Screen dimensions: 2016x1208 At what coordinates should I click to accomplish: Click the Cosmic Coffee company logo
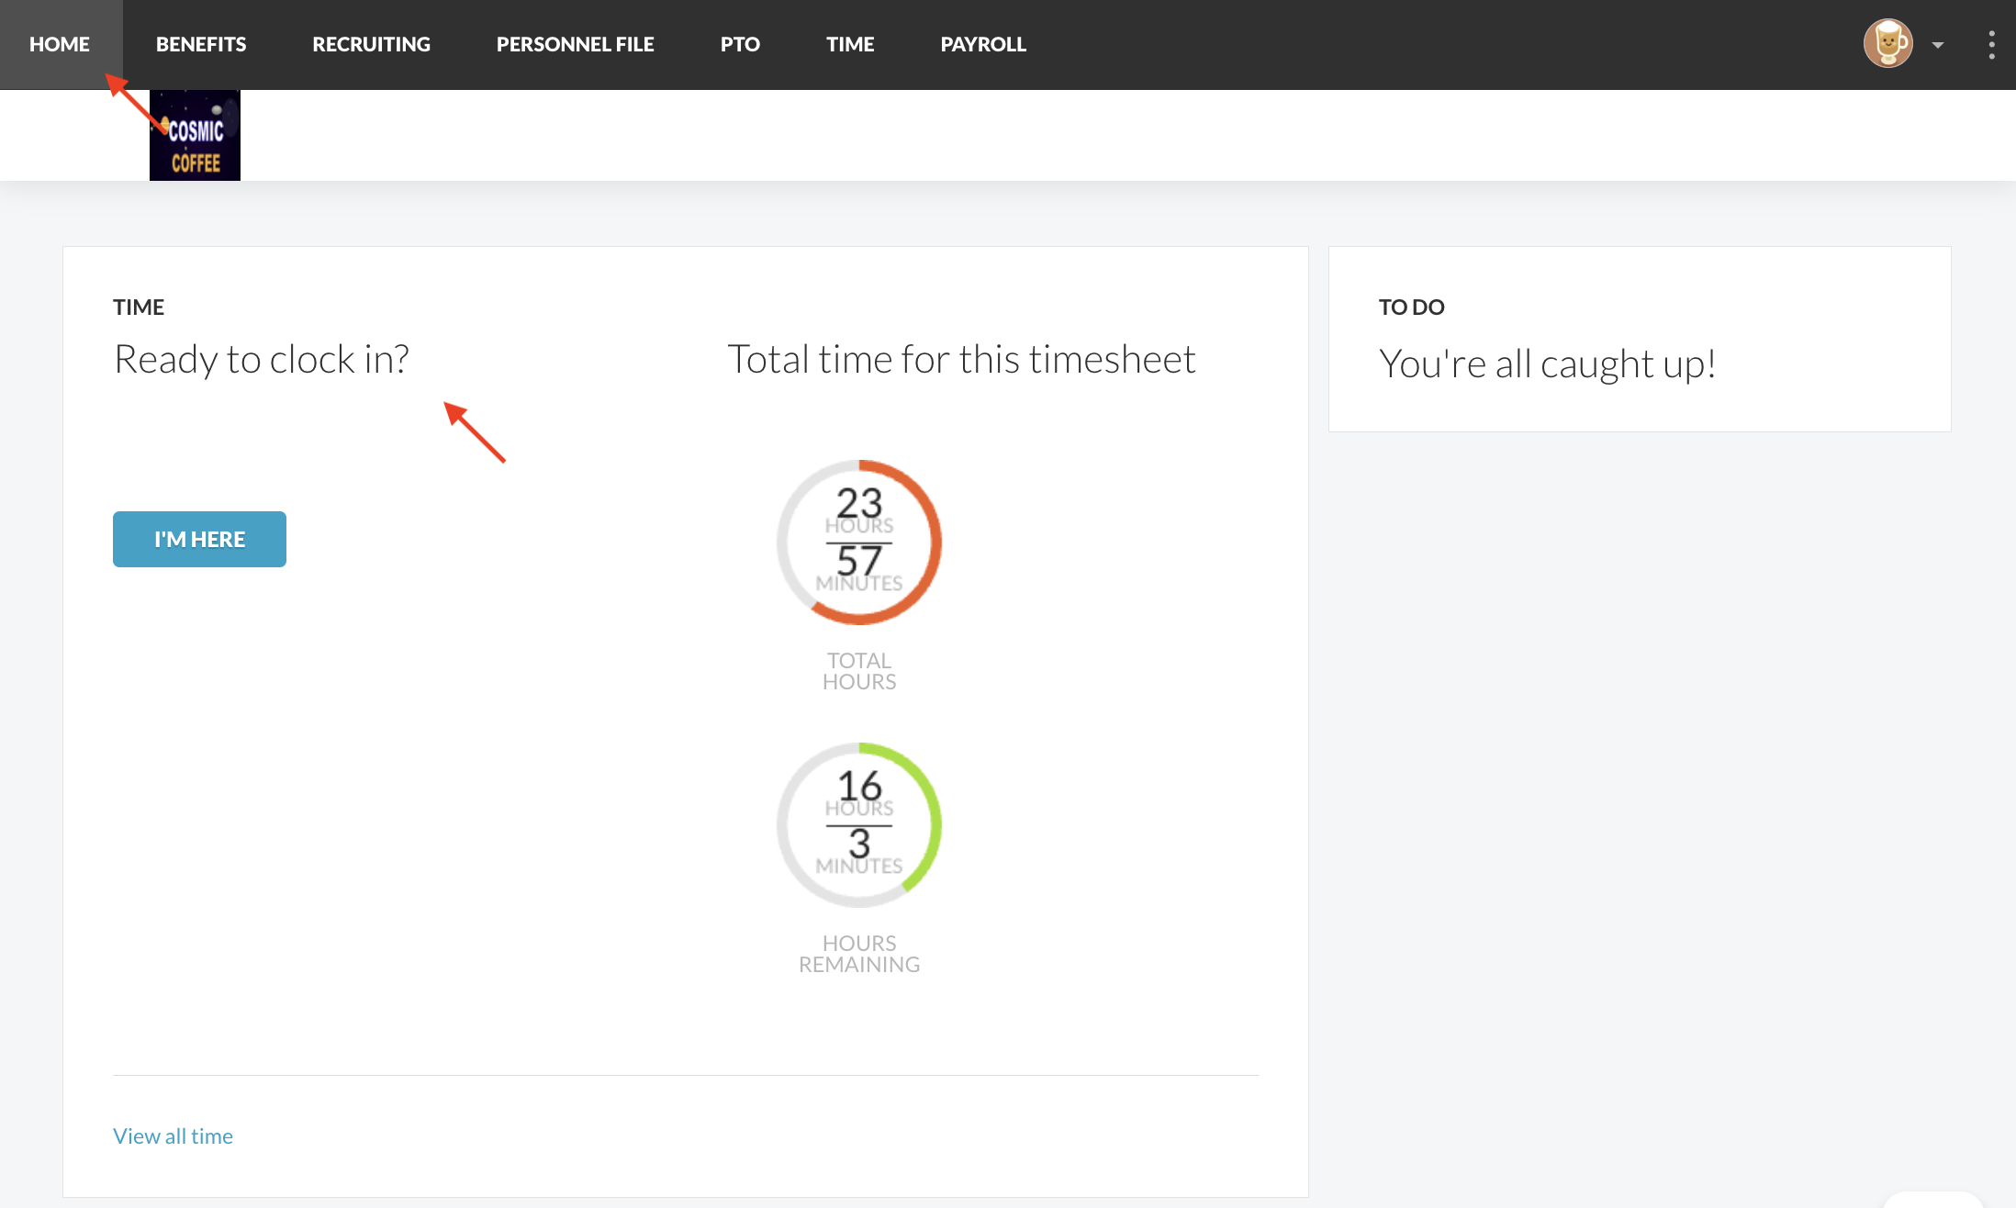click(195, 136)
